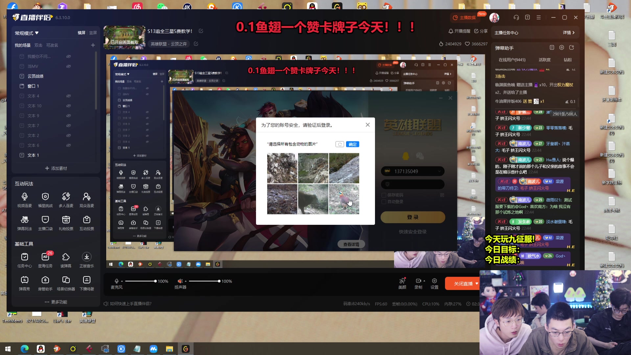Image resolution: width=631 pixels, height=355 pixels.
Task: Click 关闭直播 end stream button
Action: pyautogui.click(x=463, y=283)
